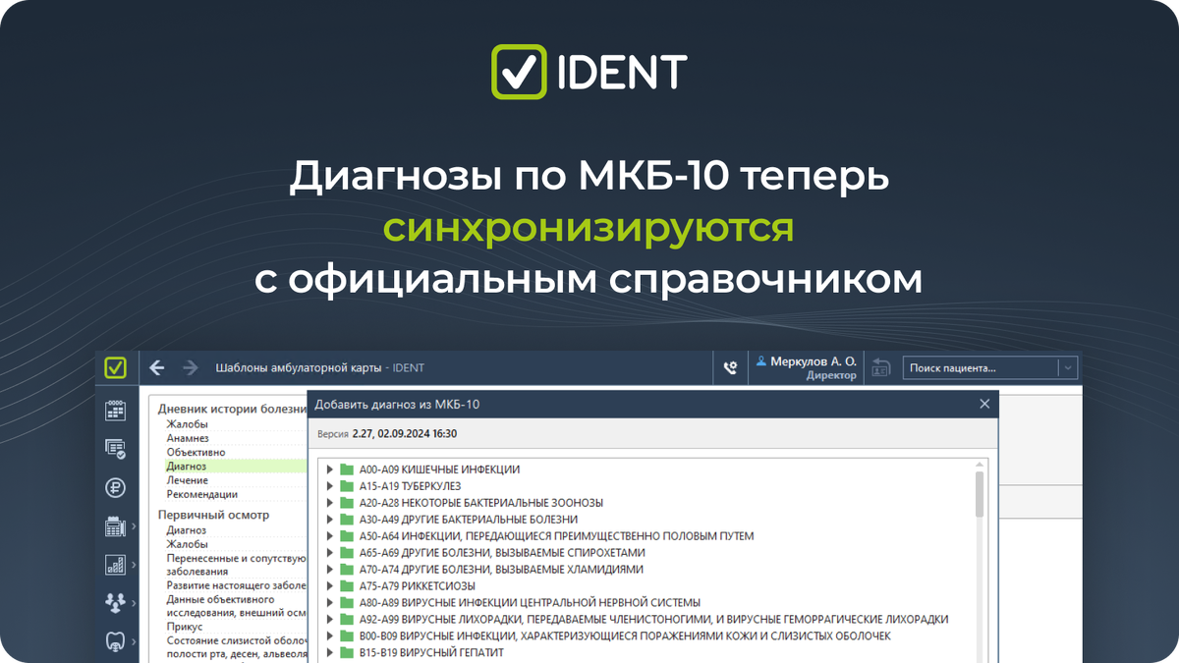Select B00-B09 ВИРУСНЫЕ ИНФЕКЦИИ row text
Image resolution: width=1179 pixels, height=663 pixels.
(625, 636)
